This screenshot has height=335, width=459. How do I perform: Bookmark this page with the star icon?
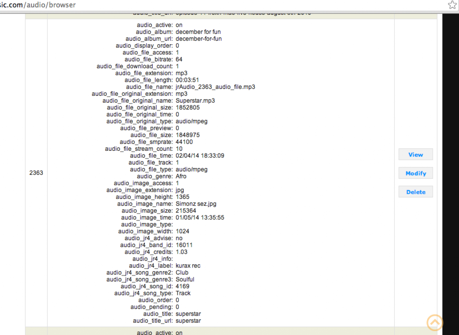coord(452,5)
